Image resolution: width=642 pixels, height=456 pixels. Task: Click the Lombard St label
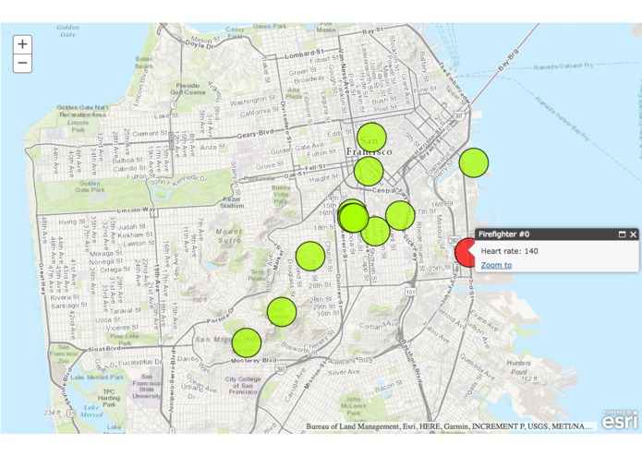coord(304,54)
